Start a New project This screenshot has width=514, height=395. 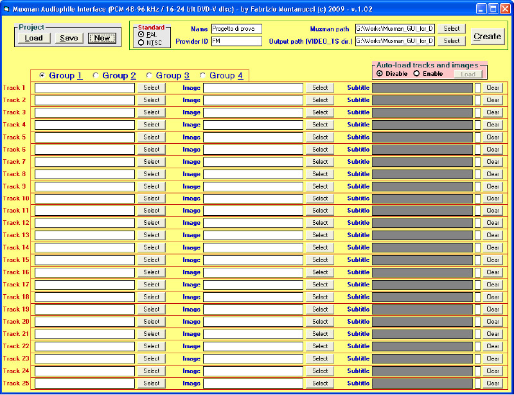tap(102, 38)
